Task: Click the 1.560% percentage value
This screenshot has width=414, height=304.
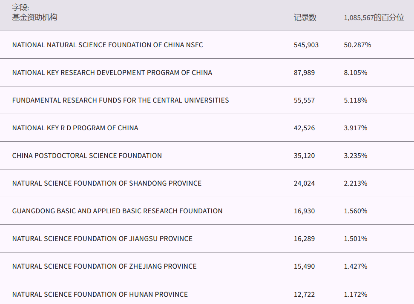Action: (356, 211)
